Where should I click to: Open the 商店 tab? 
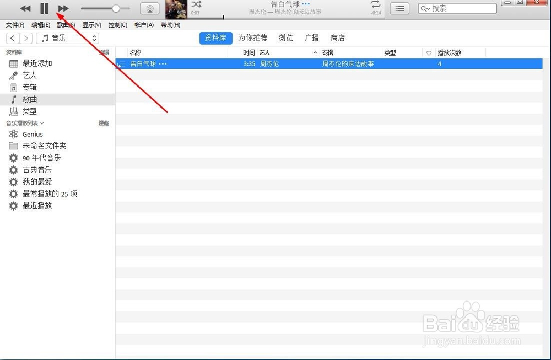tap(338, 38)
